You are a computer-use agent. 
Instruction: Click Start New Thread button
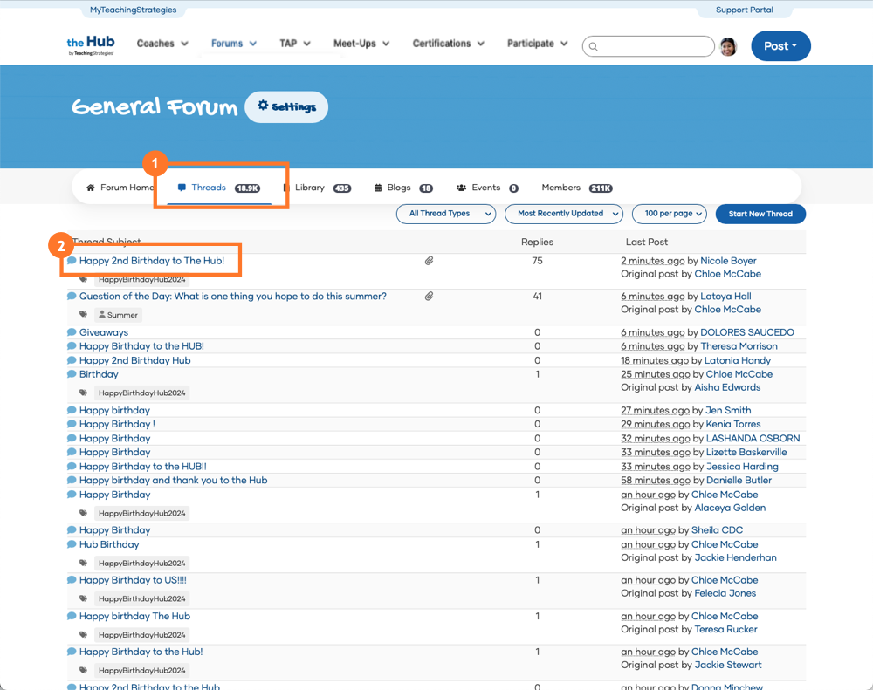click(760, 214)
